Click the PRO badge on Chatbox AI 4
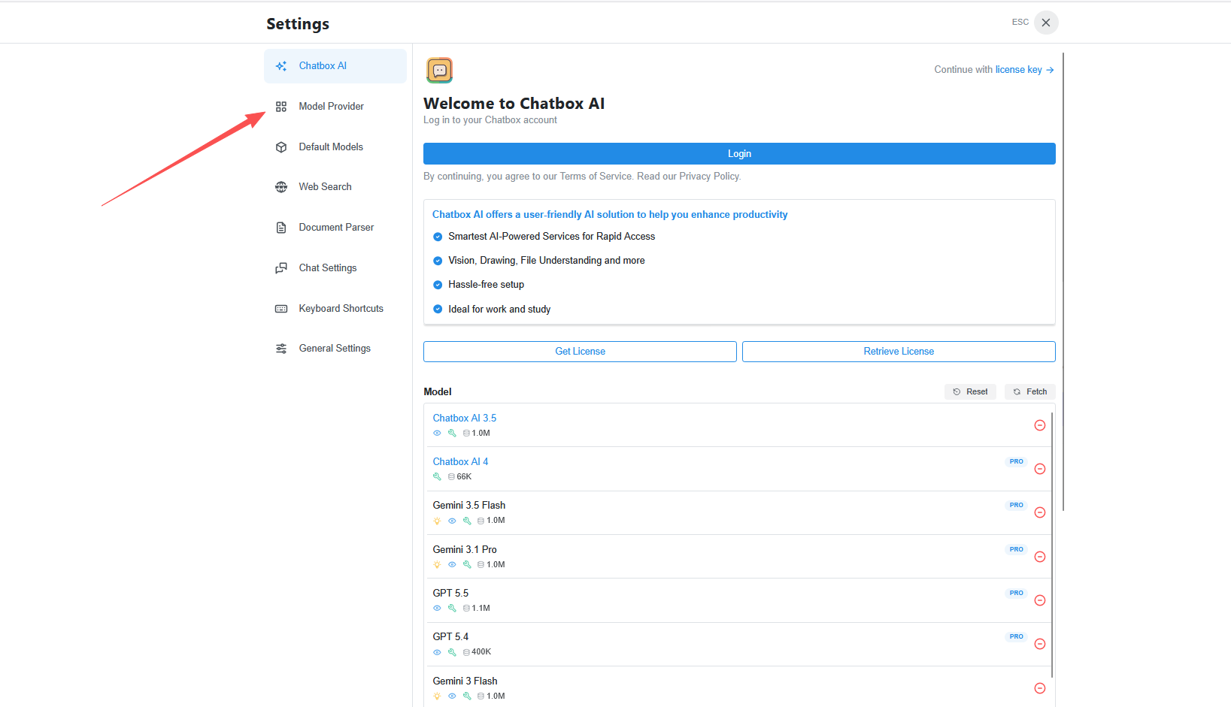The height and width of the screenshot is (707, 1231). 1016,462
